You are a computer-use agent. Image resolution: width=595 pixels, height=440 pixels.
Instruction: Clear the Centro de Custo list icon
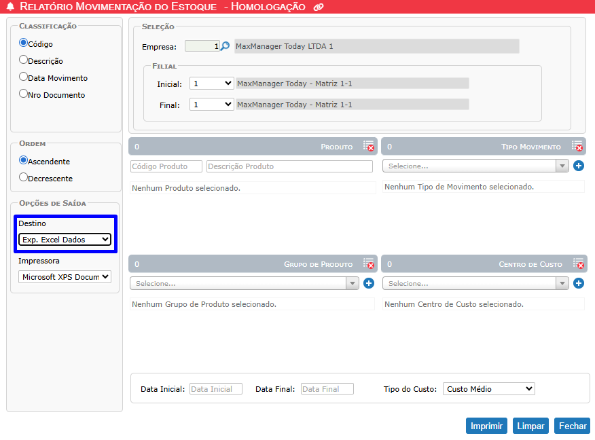(577, 264)
